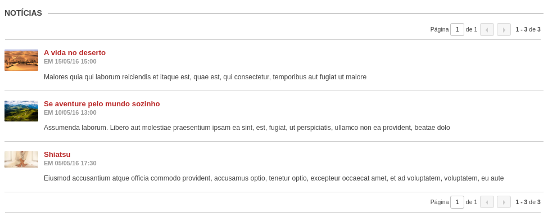Viewport: 548px width, 221px height.
Task: Click the 'Eiusmod accusantium' summary text
Action: point(274,178)
